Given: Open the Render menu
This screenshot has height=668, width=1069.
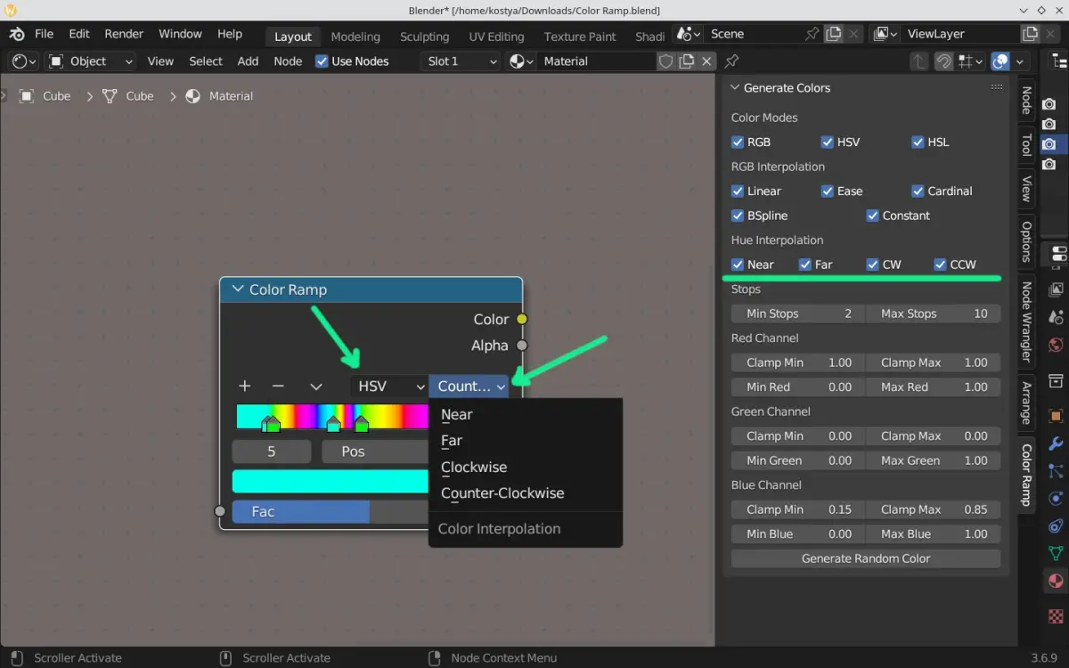Looking at the screenshot, I should pyautogui.click(x=124, y=34).
